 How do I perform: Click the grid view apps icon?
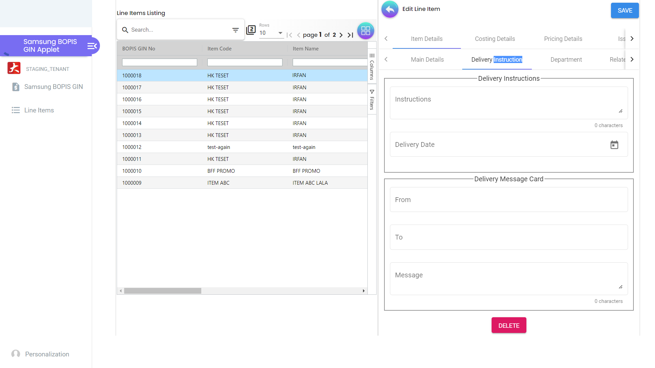click(x=365, y=31)
